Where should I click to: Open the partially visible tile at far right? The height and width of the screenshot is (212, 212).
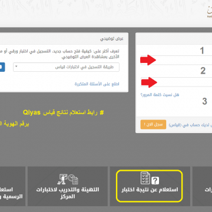click(x=202, y=186)
